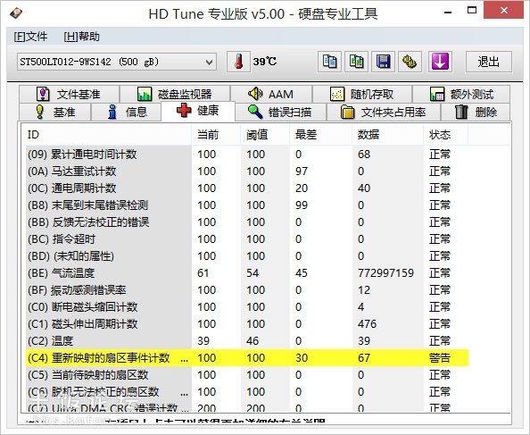Select the (C6) 脱机无法校正的扇区数 row
Screen dimensions: 530x435
tap(247, 392)
